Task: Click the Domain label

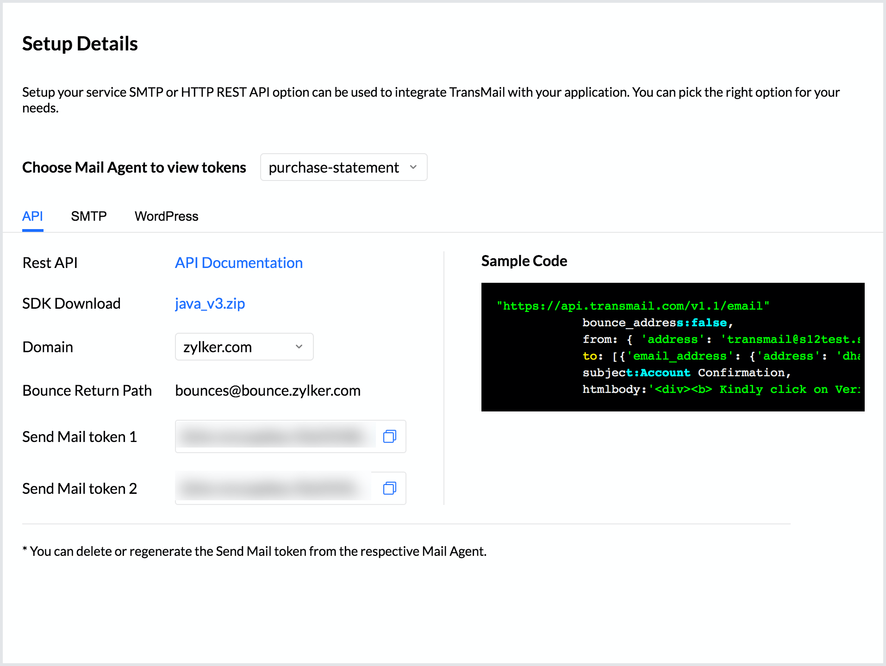Action: pos(48,347)
